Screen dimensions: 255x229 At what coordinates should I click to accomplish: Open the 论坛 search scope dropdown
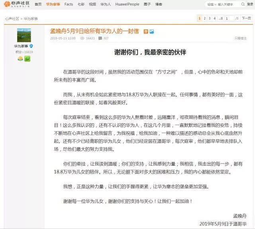[x=212, y=4]
